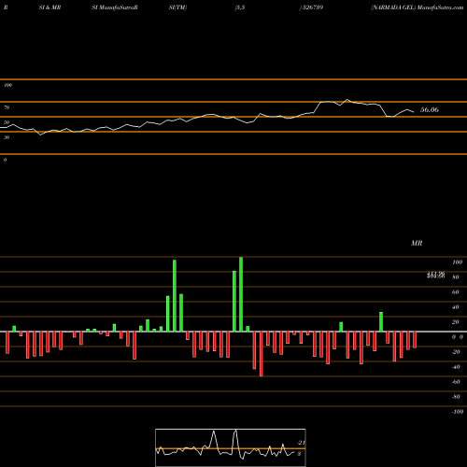Click the MR axis label -100
This screenshot has height=467, width=467.
point(458,412)
